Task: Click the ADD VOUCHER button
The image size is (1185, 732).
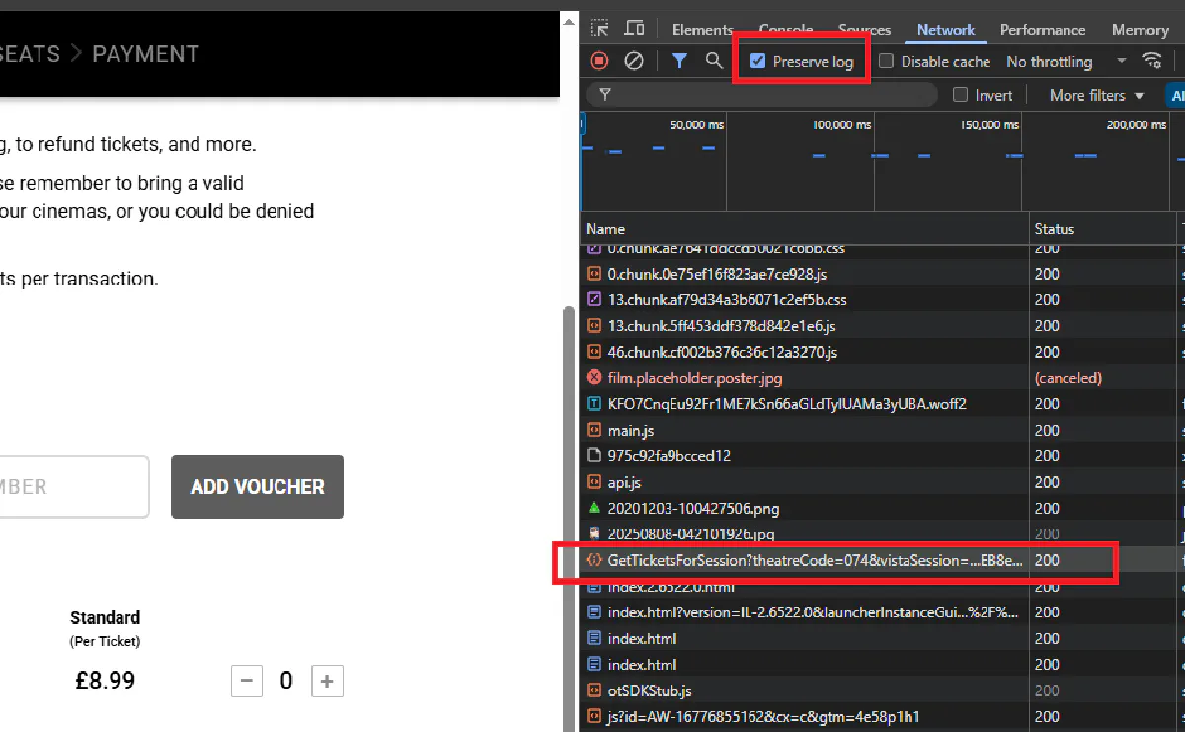Action: [x=257, y=487]
